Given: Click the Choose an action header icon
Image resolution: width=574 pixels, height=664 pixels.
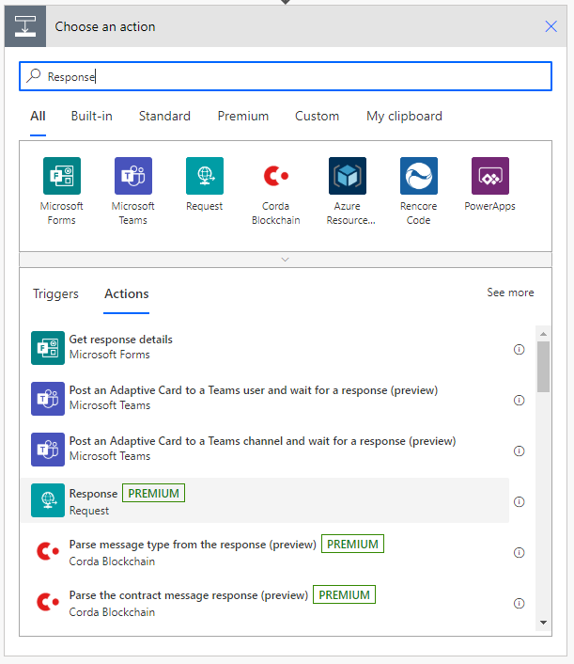Looking at the screenshot, I should [25, 26].
